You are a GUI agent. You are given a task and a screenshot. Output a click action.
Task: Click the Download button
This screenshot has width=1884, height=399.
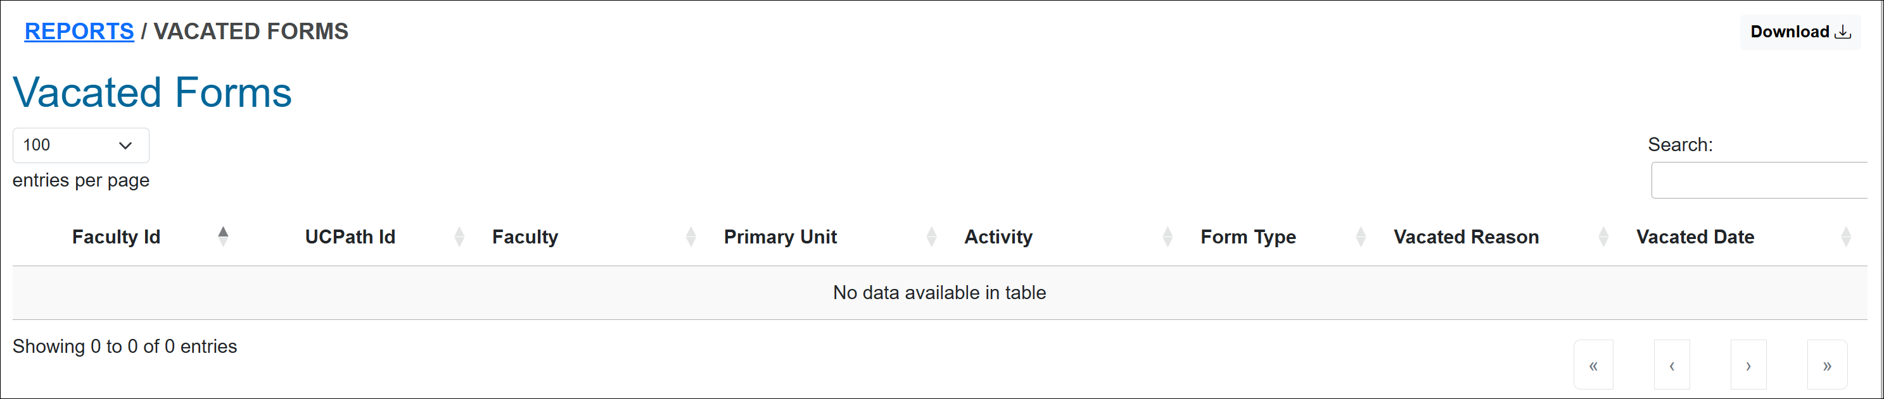click(x=1800, y=32)
